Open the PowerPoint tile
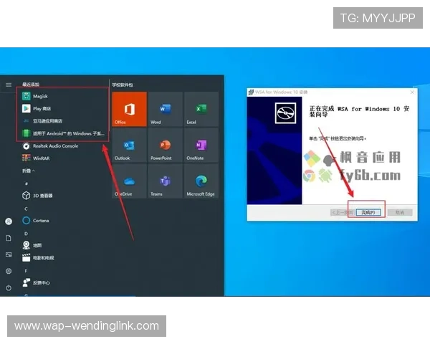 (166, 145)
